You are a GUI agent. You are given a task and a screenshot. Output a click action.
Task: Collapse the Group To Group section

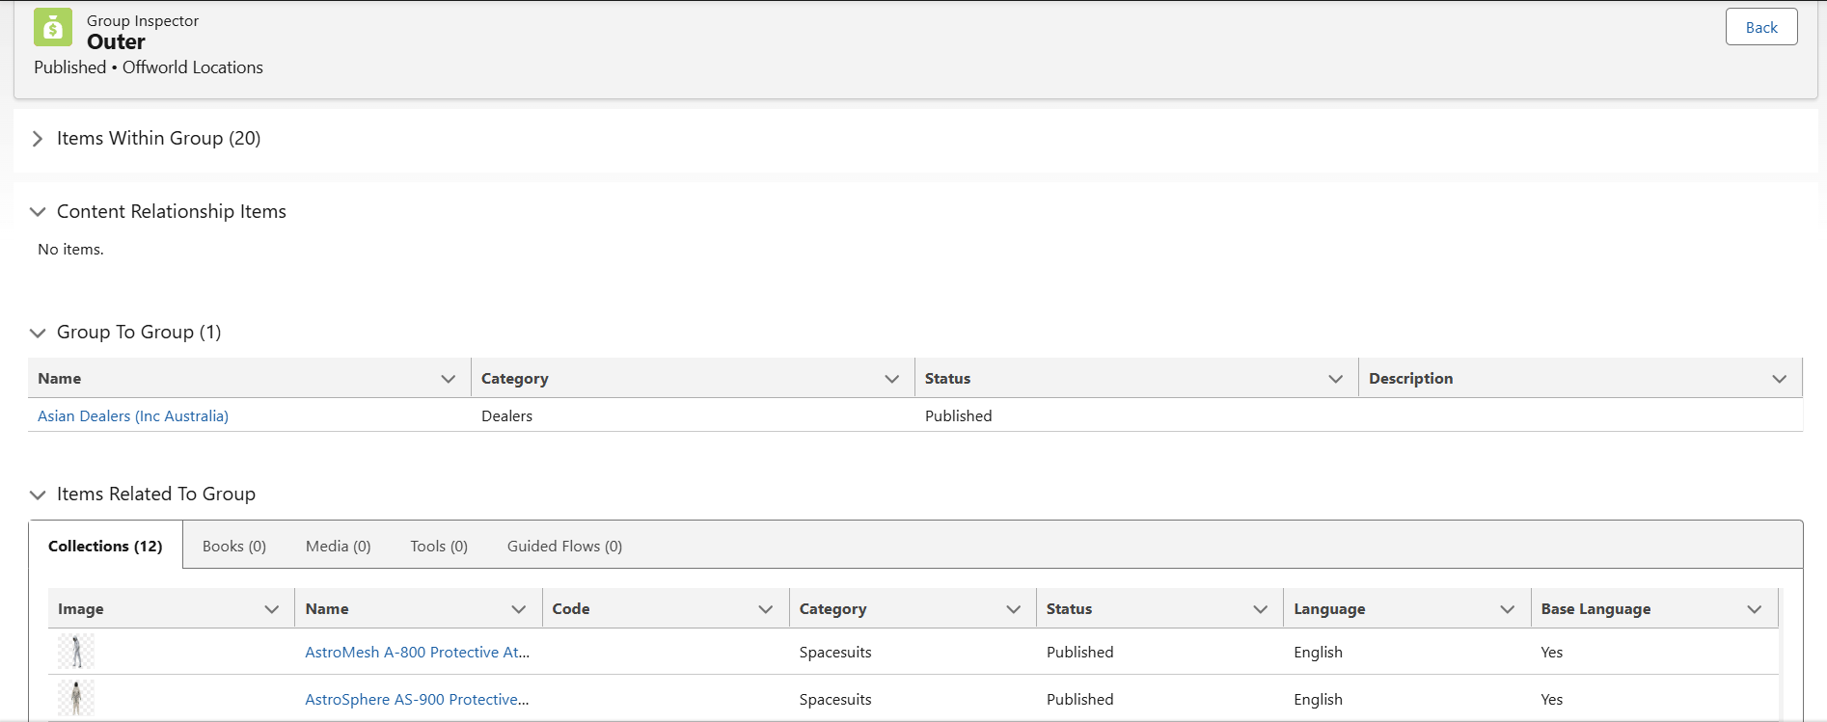[x=38, y=333]
